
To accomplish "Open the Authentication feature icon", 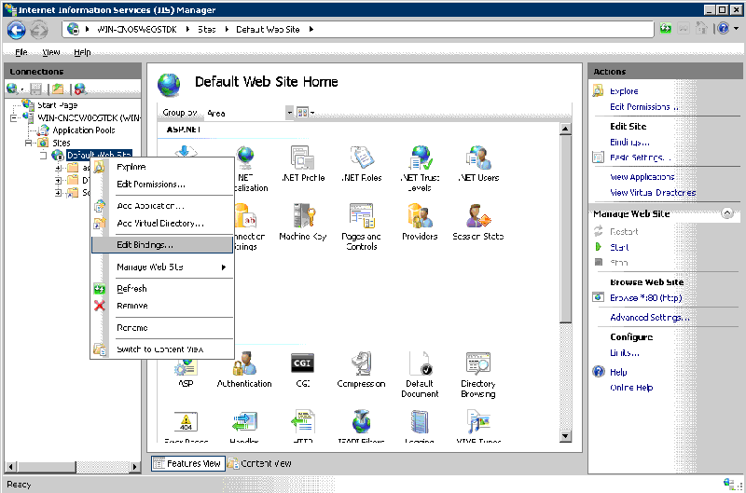I will pyautogui.click(x=244, y=364).
